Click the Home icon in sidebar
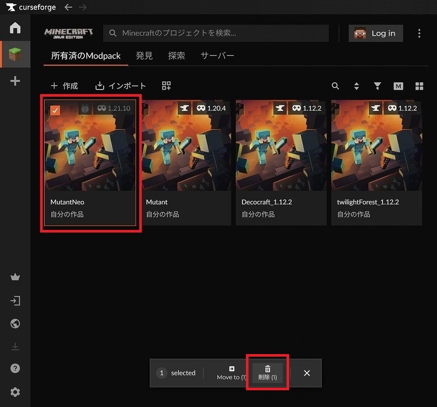The width and height of the screenshot is (437, 407). coord(15,28)
